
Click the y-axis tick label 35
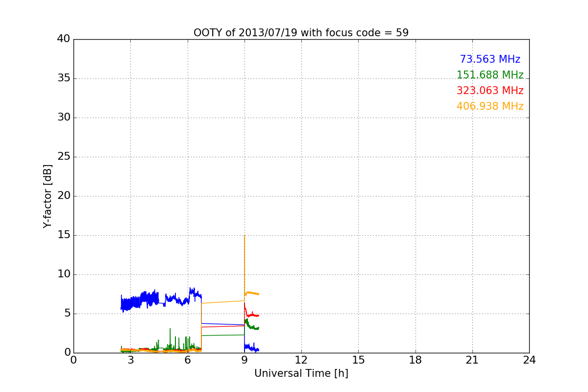pyautogui.click(x=64, y=78)
